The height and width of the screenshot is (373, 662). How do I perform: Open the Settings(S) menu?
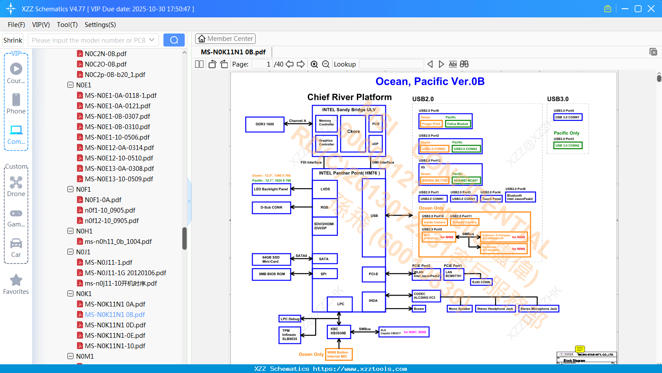click(100, 25)
